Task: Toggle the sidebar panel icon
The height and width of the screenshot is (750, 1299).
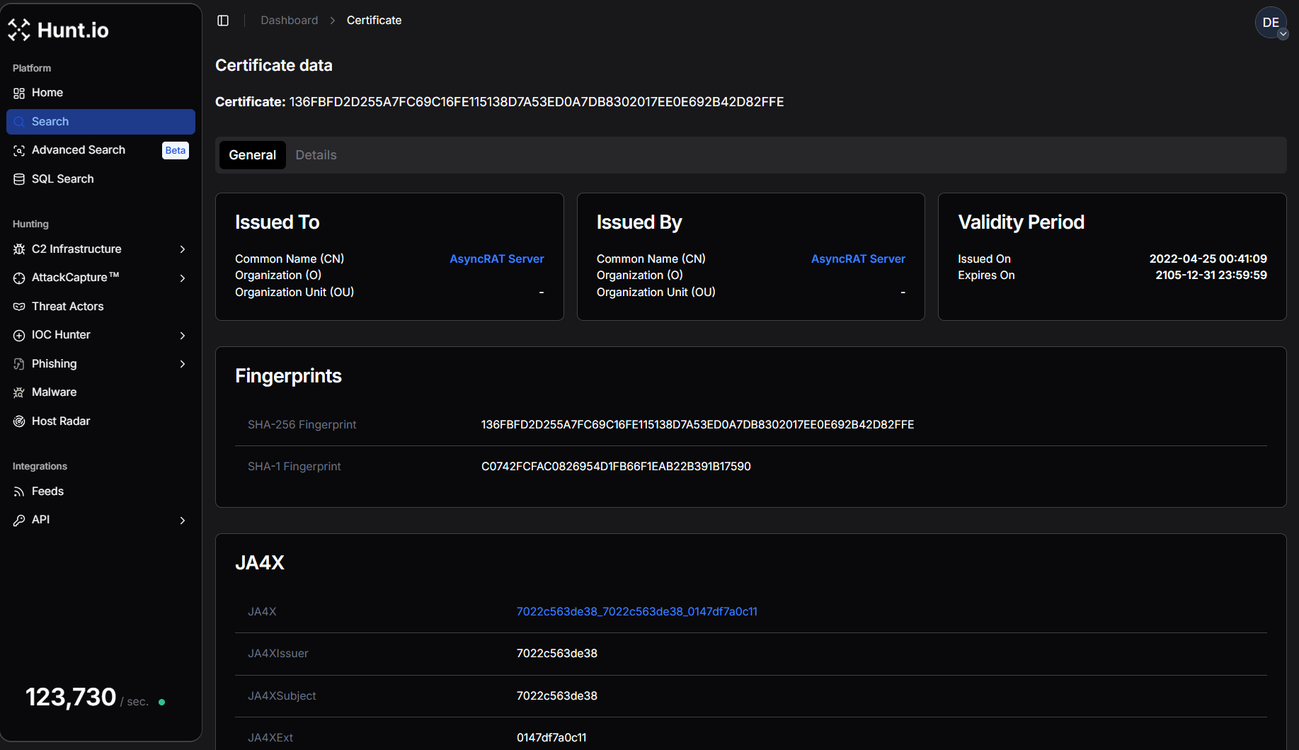Action: [x=223, y=21]
